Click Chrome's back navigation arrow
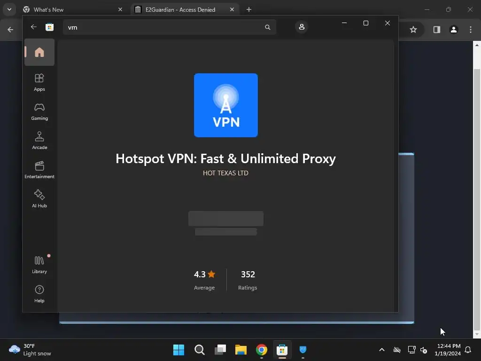 click(10, 30)
